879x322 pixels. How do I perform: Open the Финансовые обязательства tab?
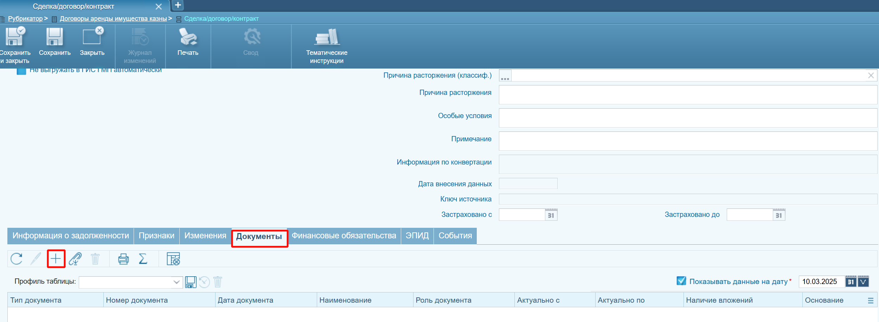pyautogui.click(x=344, y=236)
